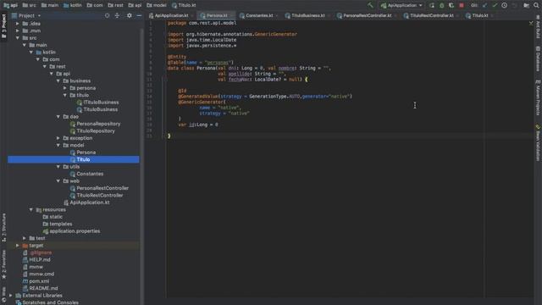Expand the .mvn folder

pos(17,30)
